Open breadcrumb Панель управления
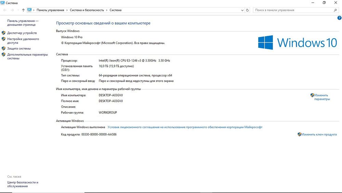Image resolution: width=342 pixels, height=193 pixels. [50, 10]
